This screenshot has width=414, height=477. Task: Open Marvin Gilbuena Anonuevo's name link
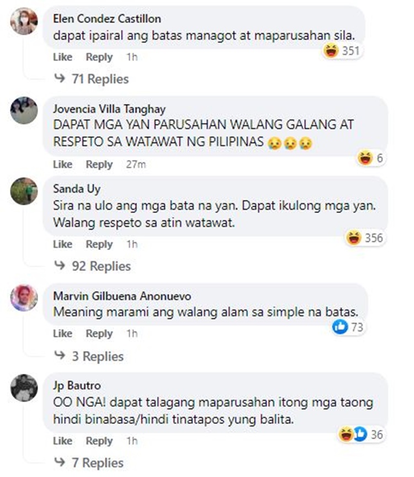(x=123, y=296)
